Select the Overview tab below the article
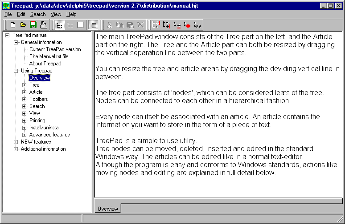This screenshot has height=224, width=345. pyautogui.click(x=108, y=208)
